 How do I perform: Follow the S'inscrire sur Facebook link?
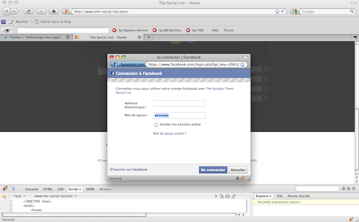point(129,170)
